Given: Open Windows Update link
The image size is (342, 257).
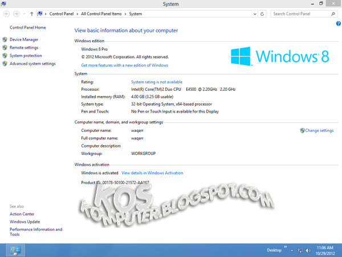Looking at the screenshot, I should pos(25,222).
